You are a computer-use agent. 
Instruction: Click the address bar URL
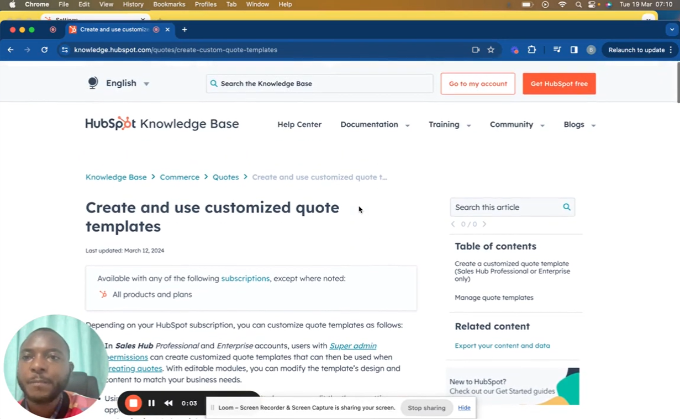(x=176, y=50)
